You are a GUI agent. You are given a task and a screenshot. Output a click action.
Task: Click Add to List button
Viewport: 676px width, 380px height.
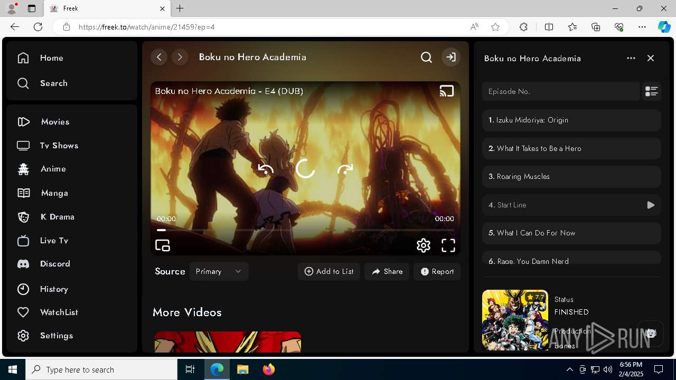click(x=329, y=271)
